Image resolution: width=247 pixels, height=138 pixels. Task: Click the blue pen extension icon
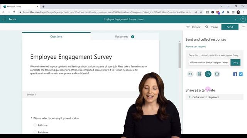tap(223, 12)
